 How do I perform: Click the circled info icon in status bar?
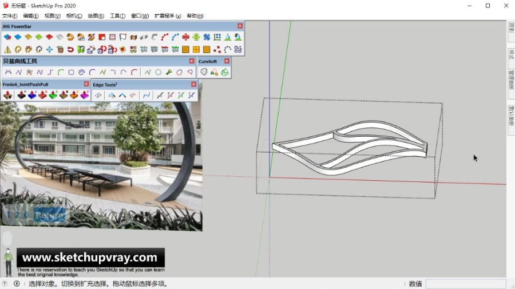pos(17,283)
